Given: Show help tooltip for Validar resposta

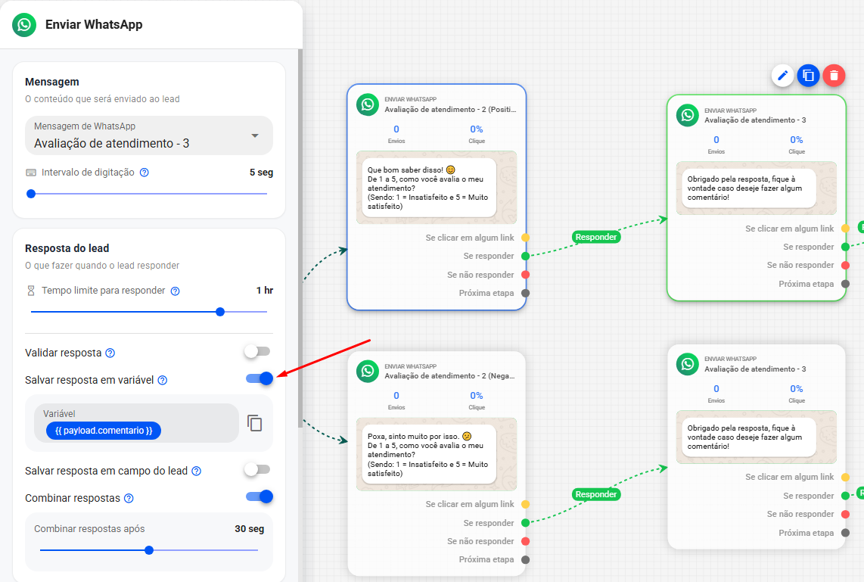Looking at the screenshot, I should [x=110, y=353].
